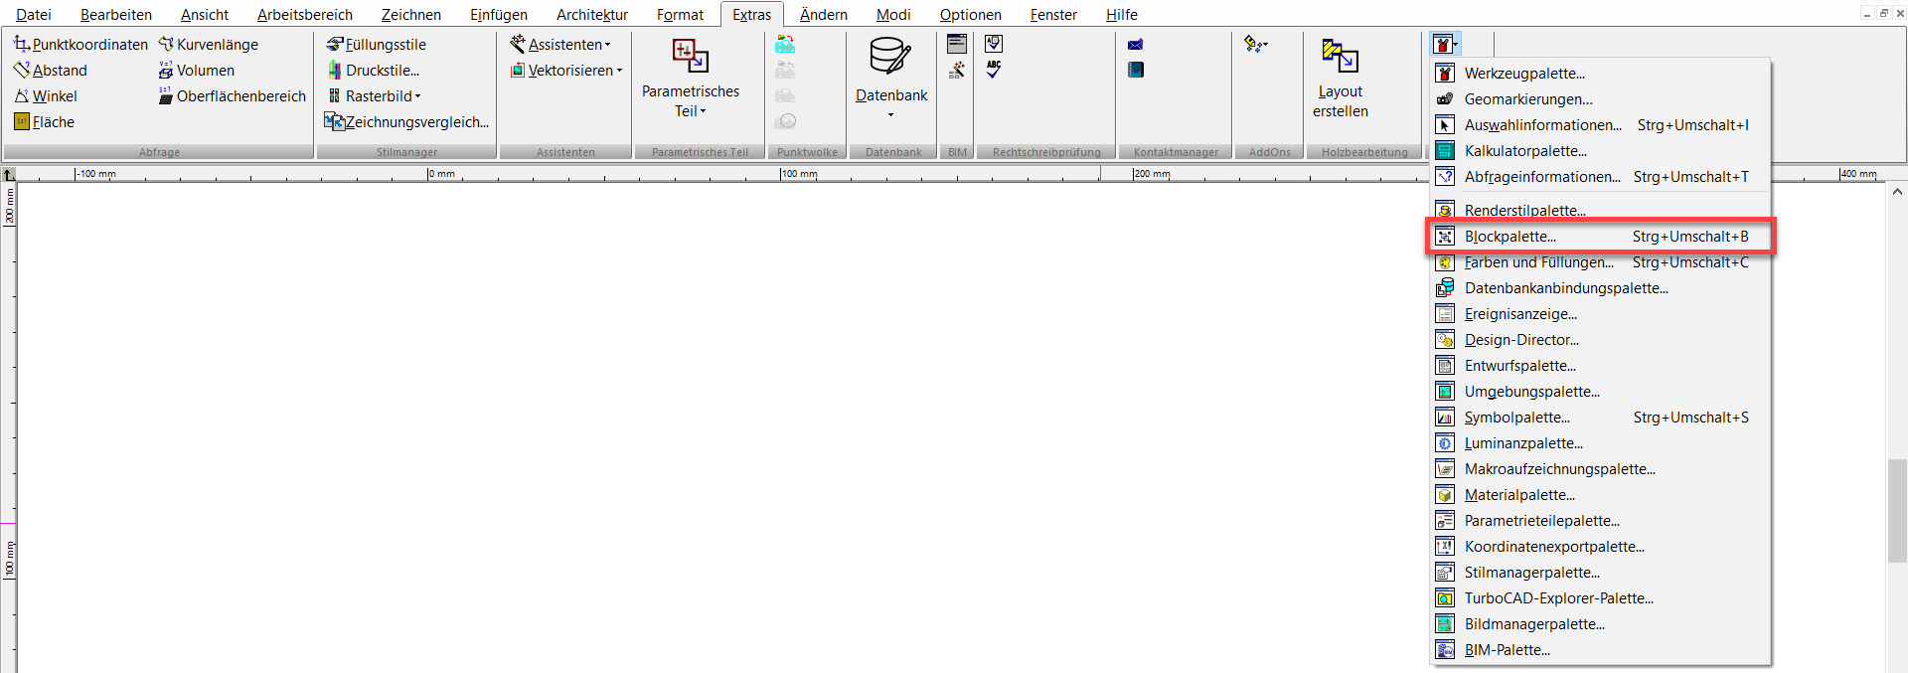
Task: Select Parametrieteilepalette entry
Action: pyautogui.click(x=1600, y=521)
